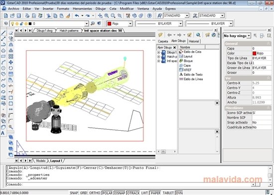This screenshot has width=274, height=195.
Task: Open the dimension style STANDARD dropdown
Action: (x=222, y=16)
